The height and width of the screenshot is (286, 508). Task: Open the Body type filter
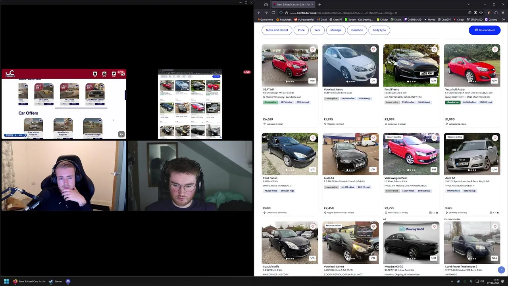[379, 30]
